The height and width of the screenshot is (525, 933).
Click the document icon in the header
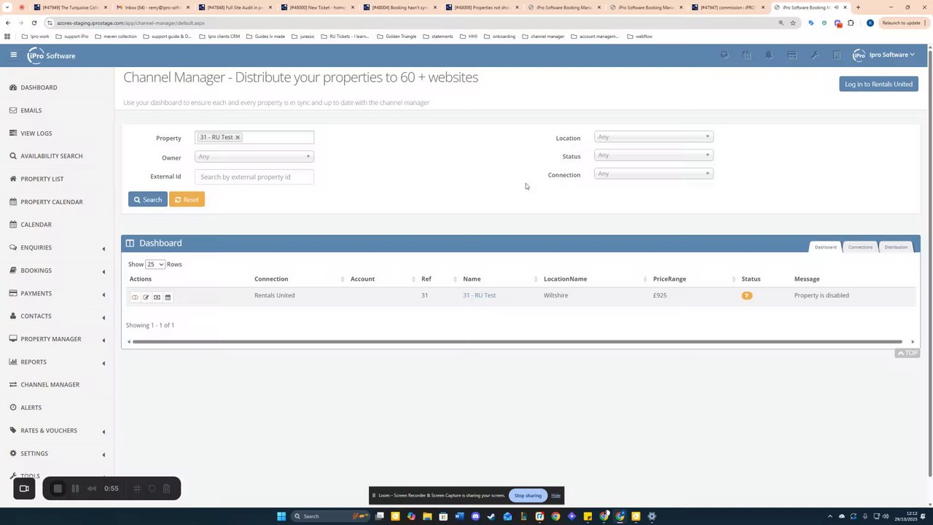pos(837,55)
